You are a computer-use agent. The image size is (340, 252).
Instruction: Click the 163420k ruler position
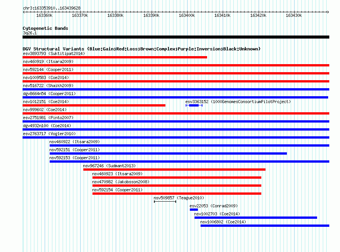click(258, 15)
